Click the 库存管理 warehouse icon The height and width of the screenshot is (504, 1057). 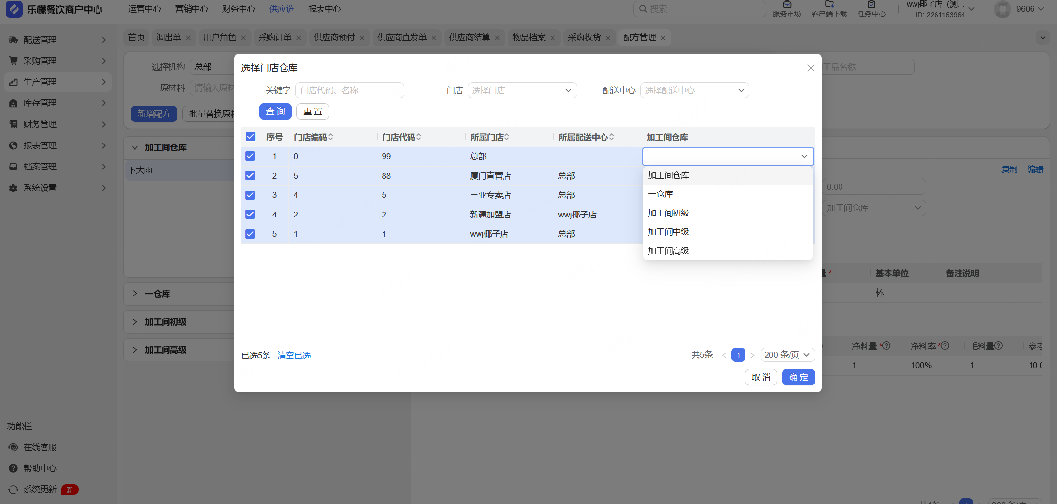pyautogui.click(x=13, y=103)
